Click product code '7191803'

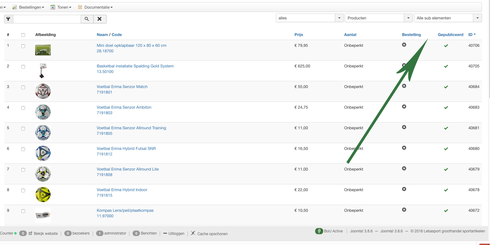[104, 113]
